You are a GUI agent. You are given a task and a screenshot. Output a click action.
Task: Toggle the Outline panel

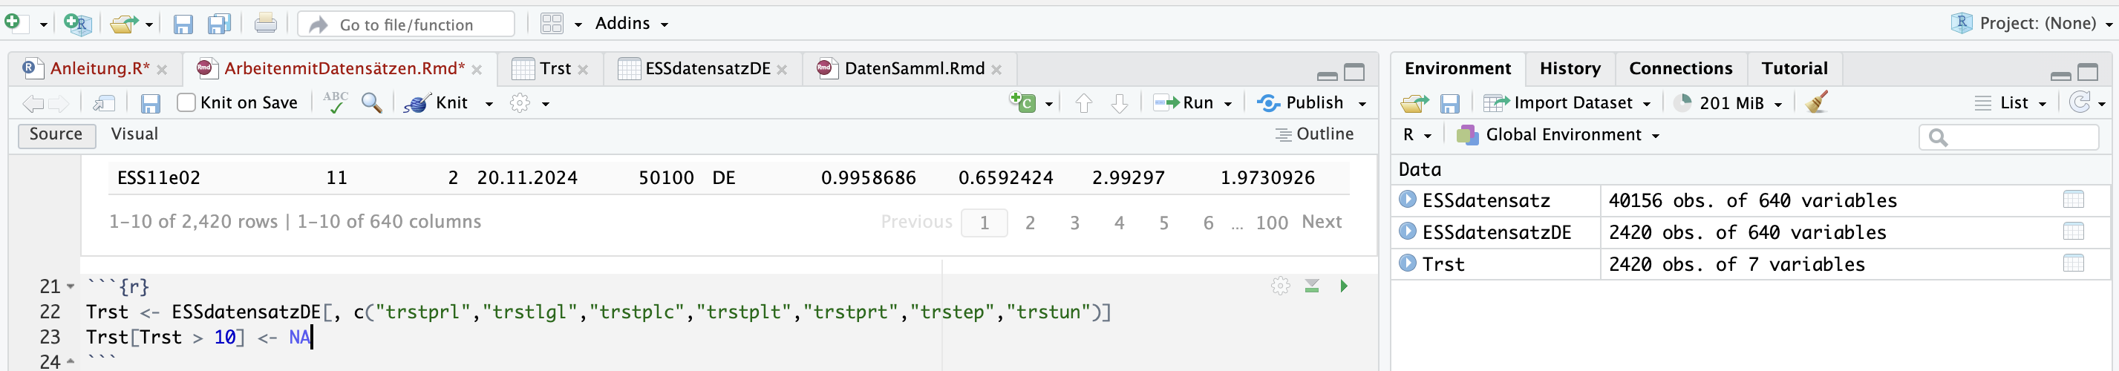[1313, 134]
